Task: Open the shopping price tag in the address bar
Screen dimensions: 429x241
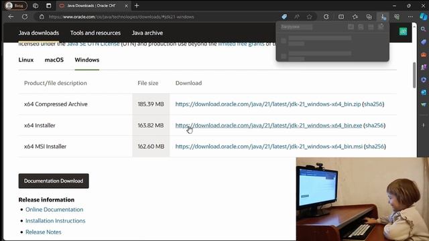Action: pyautogui.click(x=284, y=17)
